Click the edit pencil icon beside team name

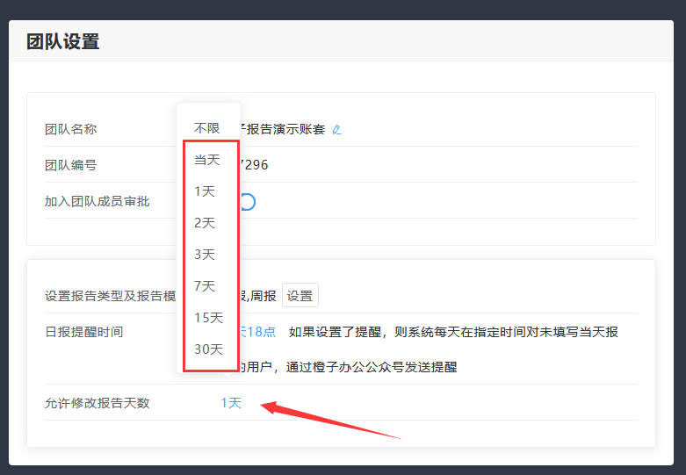(336, 130)
